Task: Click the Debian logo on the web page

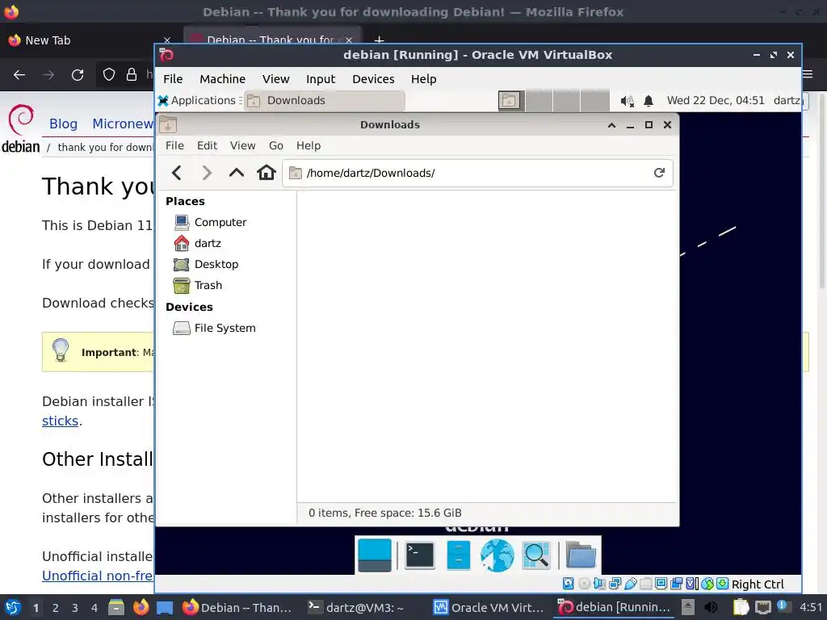Action: pos(21,128)
